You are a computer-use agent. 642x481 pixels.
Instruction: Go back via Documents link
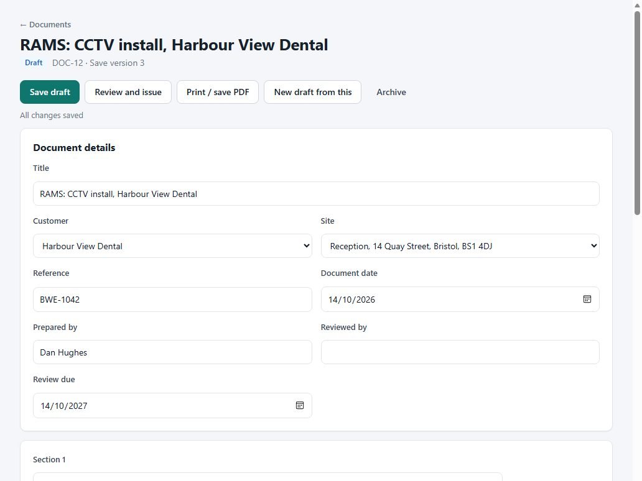pyautogui.click(x=45, y=24)
